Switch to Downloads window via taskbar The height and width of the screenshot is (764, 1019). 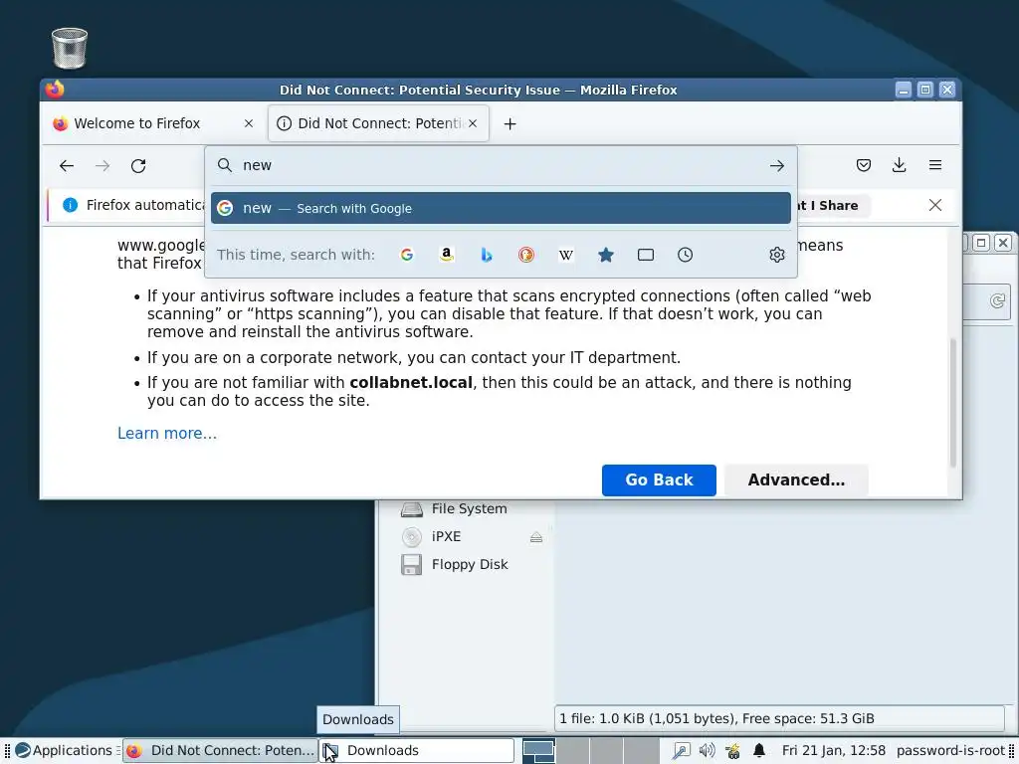417,750
